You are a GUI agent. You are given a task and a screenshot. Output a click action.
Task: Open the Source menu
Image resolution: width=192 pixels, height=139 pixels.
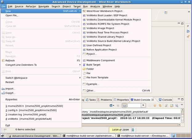[x=19, y=6]
